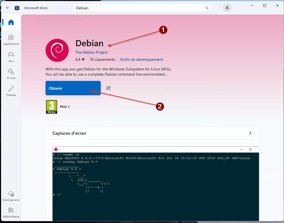Open the Thèmes sidebar section
The width and height of the screenshot is (284, 223).
tap(11, 91)
